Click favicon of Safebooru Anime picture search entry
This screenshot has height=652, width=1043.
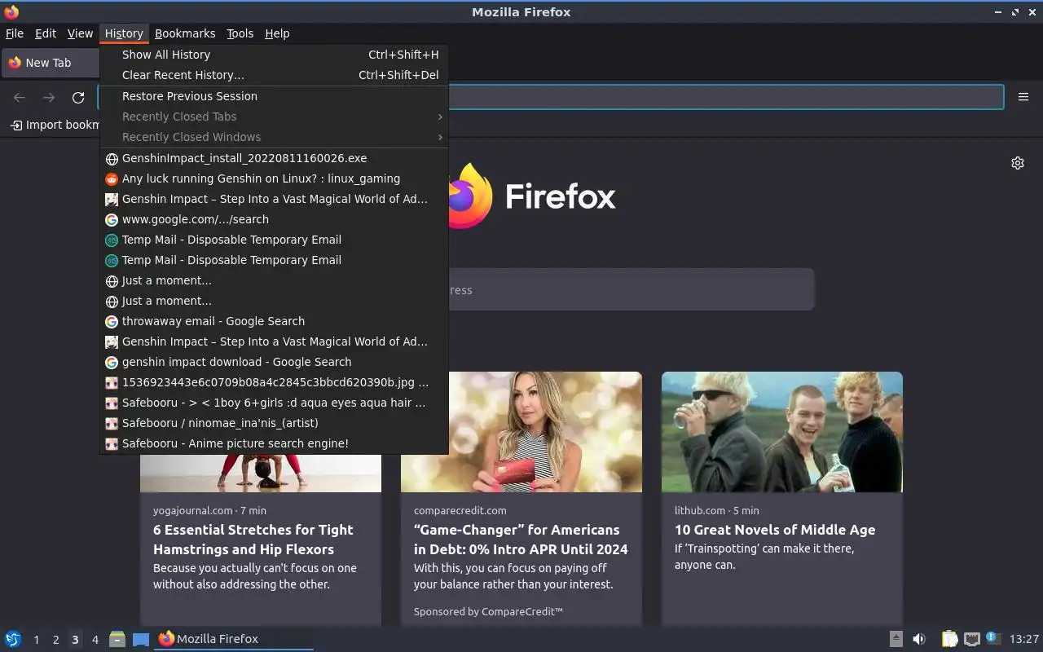pos(112,443)
